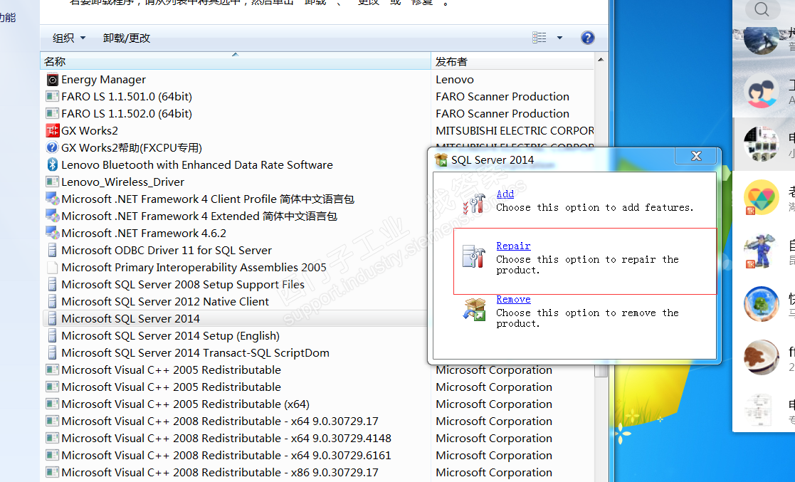Select the globe tree avatar contact

pyautogui.click(x=761, y=304)
